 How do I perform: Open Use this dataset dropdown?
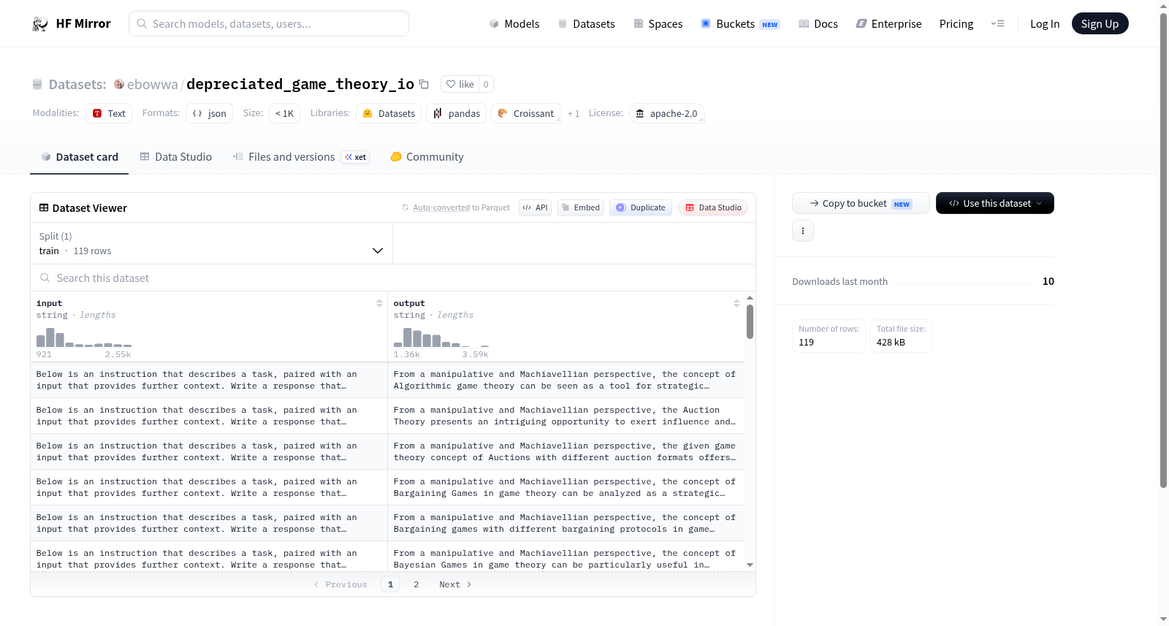995,203
